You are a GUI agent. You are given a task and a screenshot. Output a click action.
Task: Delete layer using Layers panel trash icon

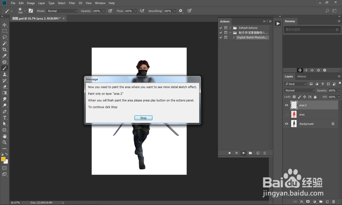[x=333, y=202]
